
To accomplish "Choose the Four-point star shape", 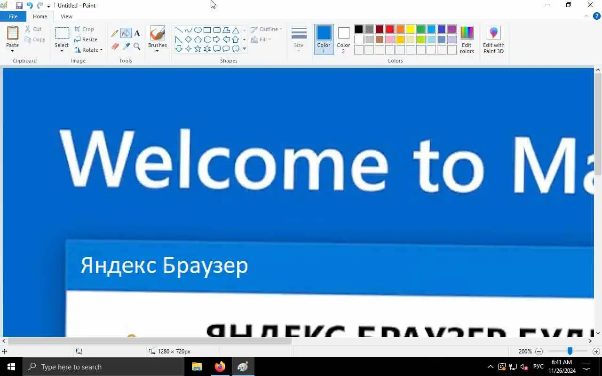I will coord(188,49).
